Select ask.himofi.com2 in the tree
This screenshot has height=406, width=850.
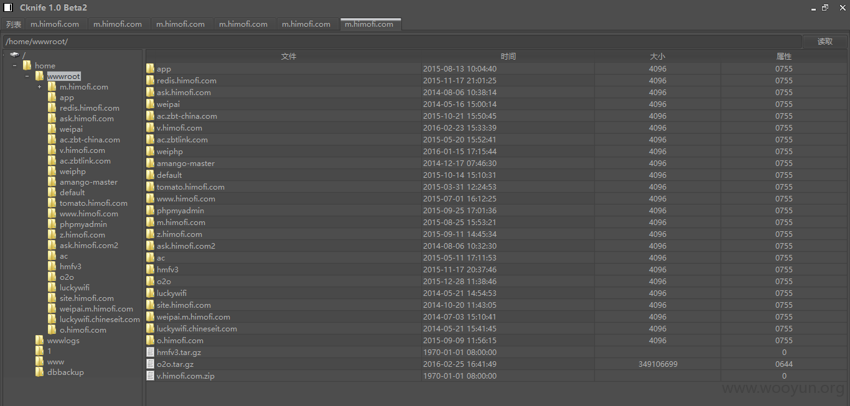coord(89,245)
